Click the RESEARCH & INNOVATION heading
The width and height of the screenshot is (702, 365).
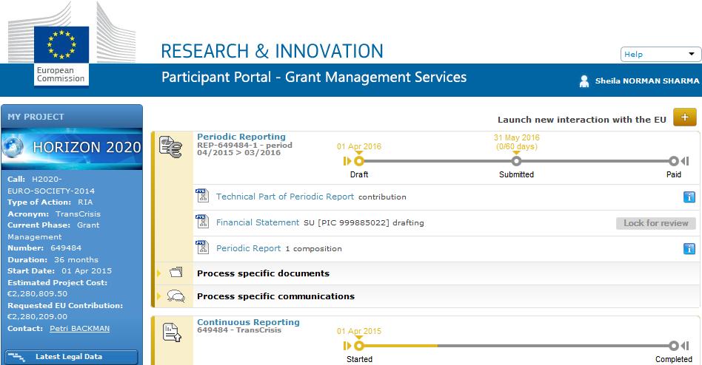click(272, 52)
